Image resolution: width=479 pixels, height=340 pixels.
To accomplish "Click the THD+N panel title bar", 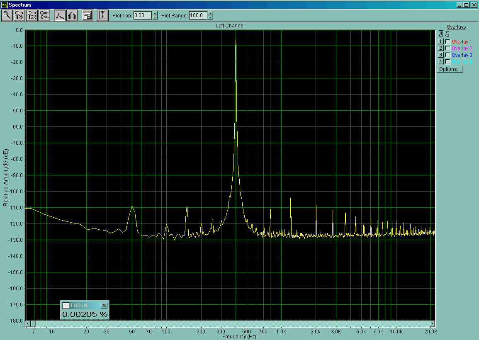I will 85,306.
